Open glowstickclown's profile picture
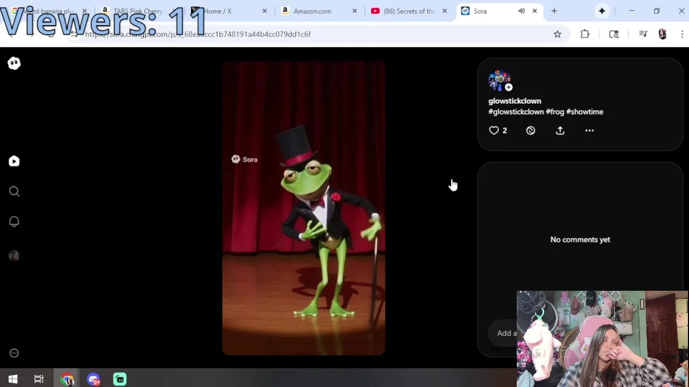689x387 pixels. 498,81
